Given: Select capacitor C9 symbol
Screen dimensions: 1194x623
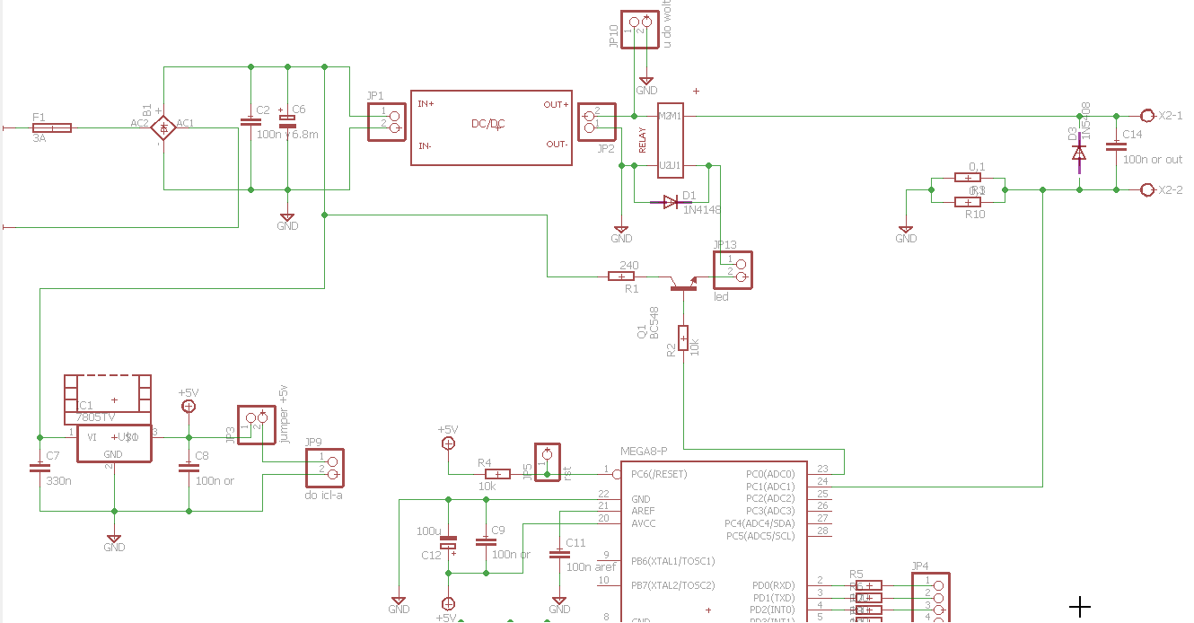Looking at the screenshot, I should 486,541.
